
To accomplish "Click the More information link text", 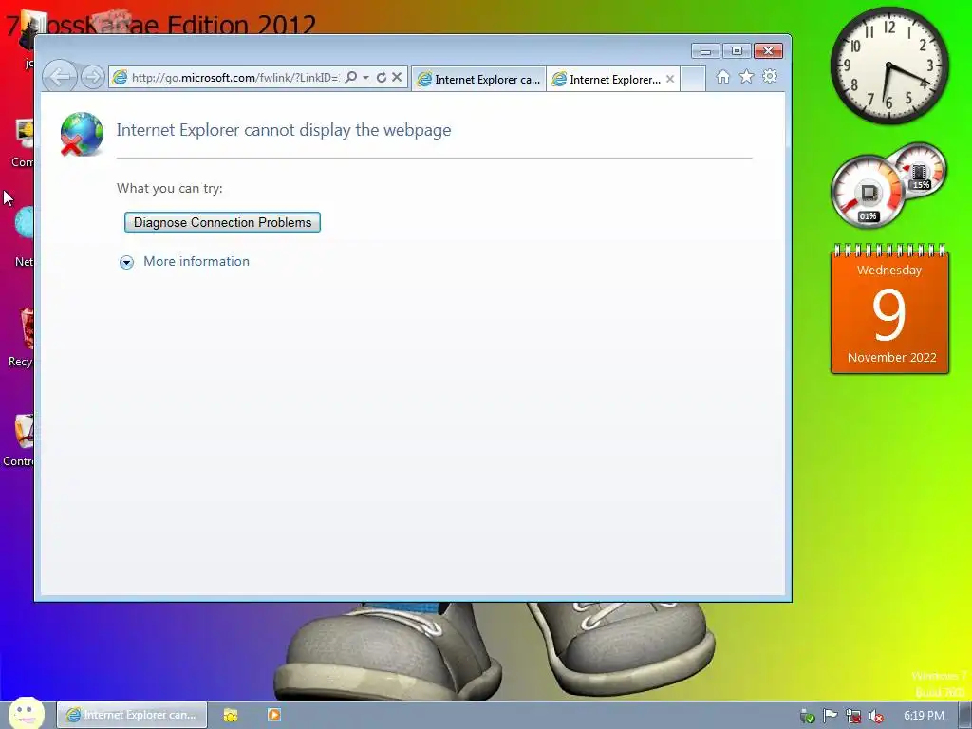I will (196, 262).
